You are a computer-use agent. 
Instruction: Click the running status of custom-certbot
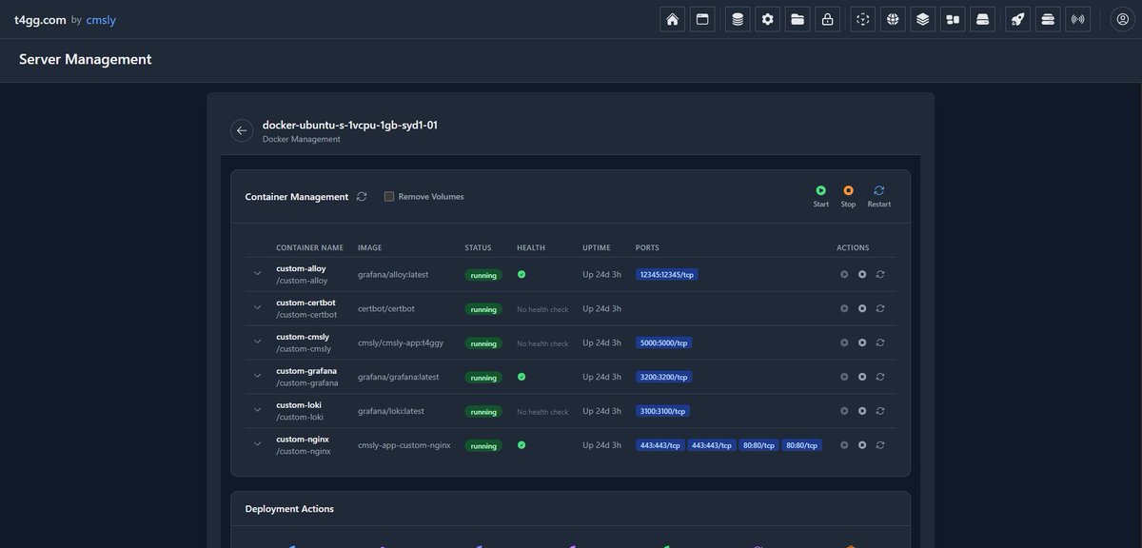pyautogui.click(x=483, y=309)
